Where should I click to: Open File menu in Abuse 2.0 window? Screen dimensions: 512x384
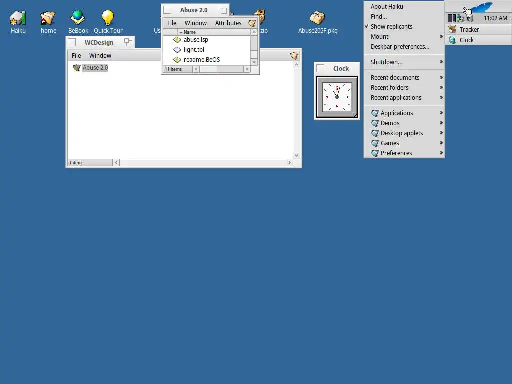[x=172, y=23]
